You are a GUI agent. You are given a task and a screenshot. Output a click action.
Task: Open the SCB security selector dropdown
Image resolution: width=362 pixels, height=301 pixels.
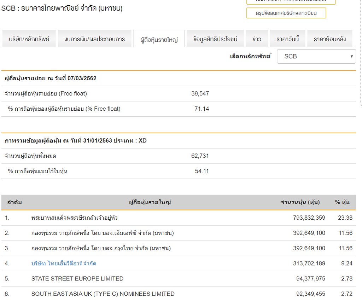(316, 56)
